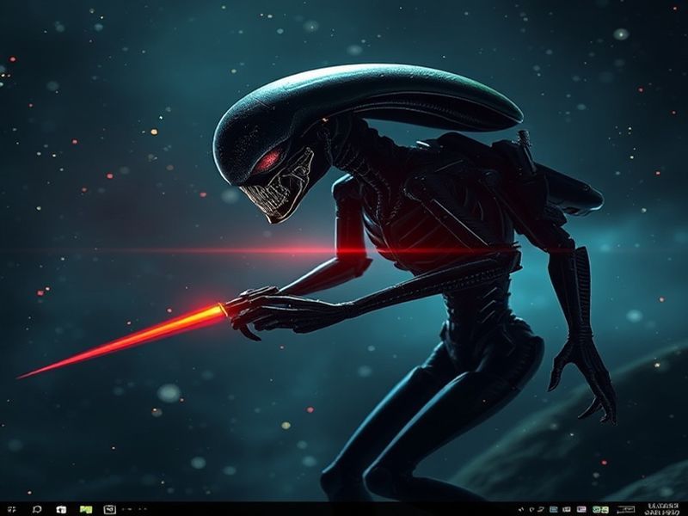Open the taskbar search magnifier icon

(37, 509)
